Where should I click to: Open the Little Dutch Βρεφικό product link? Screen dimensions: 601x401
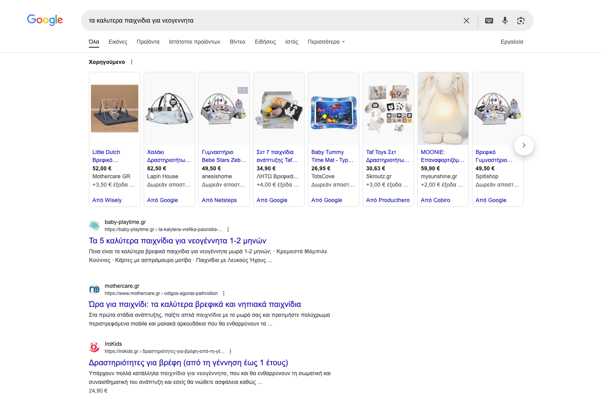pyautogui.click(x=106, y=156)
